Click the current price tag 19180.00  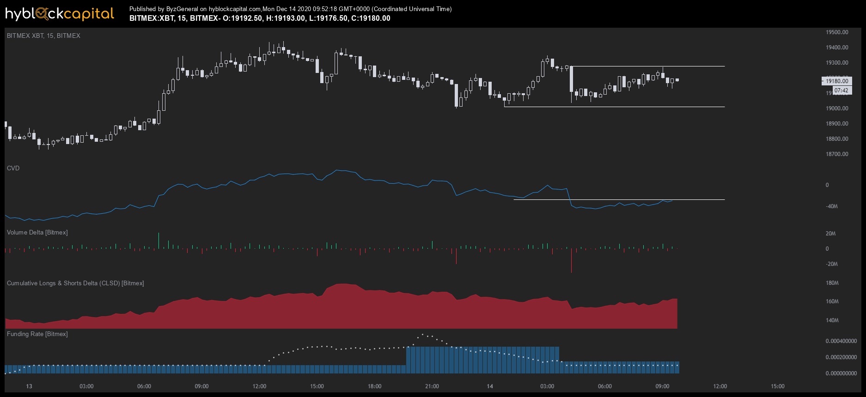(836, 81)
